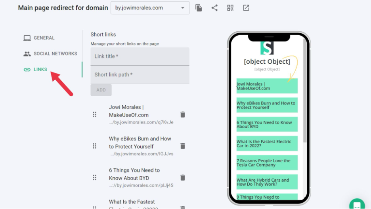Click the Short link path field
Screen dimensions: 371x209
[140, 75]
